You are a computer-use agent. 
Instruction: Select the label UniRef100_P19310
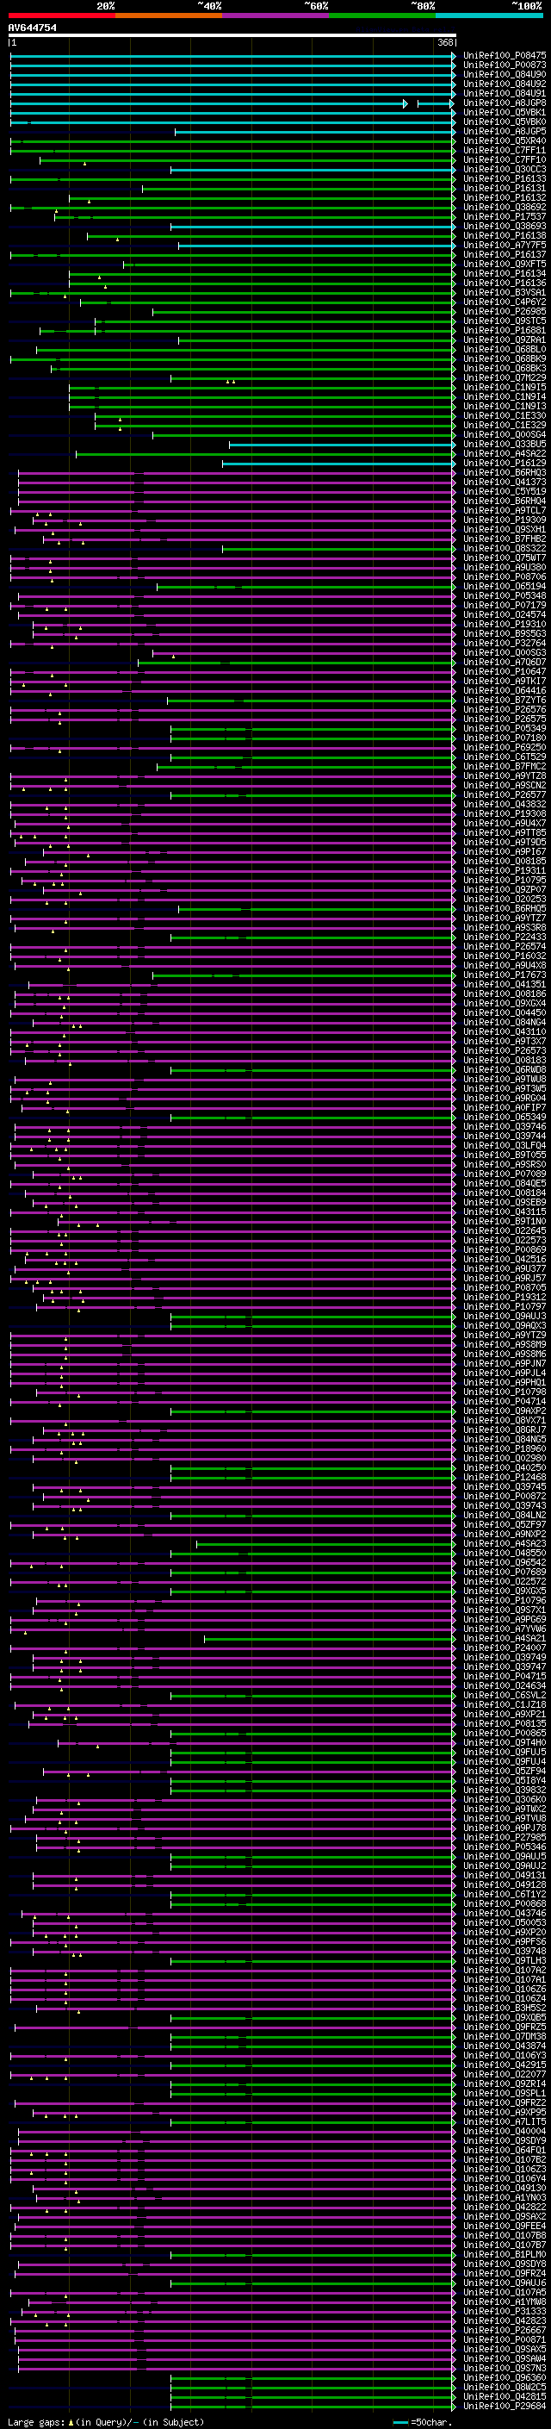click(x=504, y=624)
